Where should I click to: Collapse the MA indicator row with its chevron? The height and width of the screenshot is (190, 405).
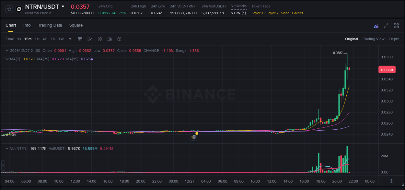point(7,59)
